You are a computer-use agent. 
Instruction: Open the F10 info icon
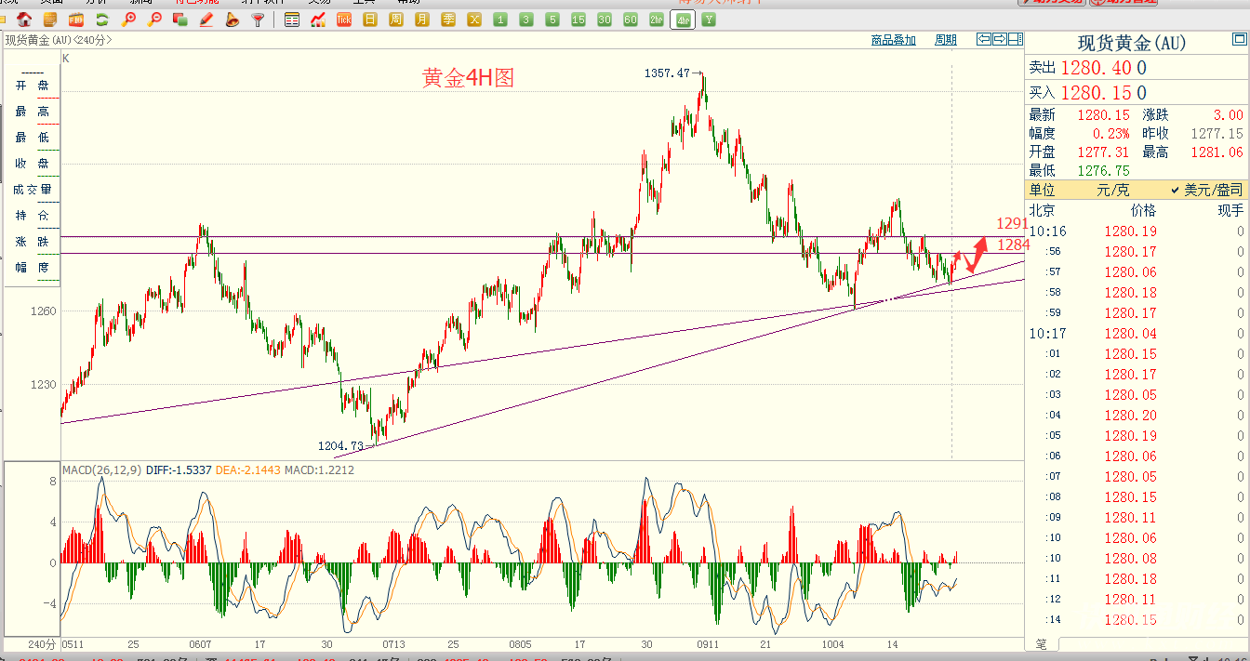76,20
